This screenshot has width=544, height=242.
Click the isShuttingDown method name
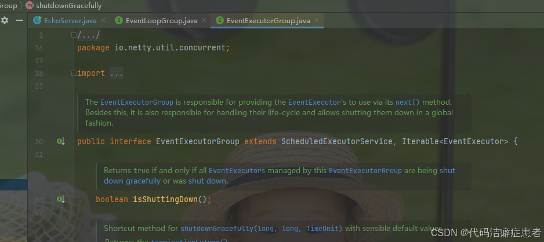pos(165,199)
